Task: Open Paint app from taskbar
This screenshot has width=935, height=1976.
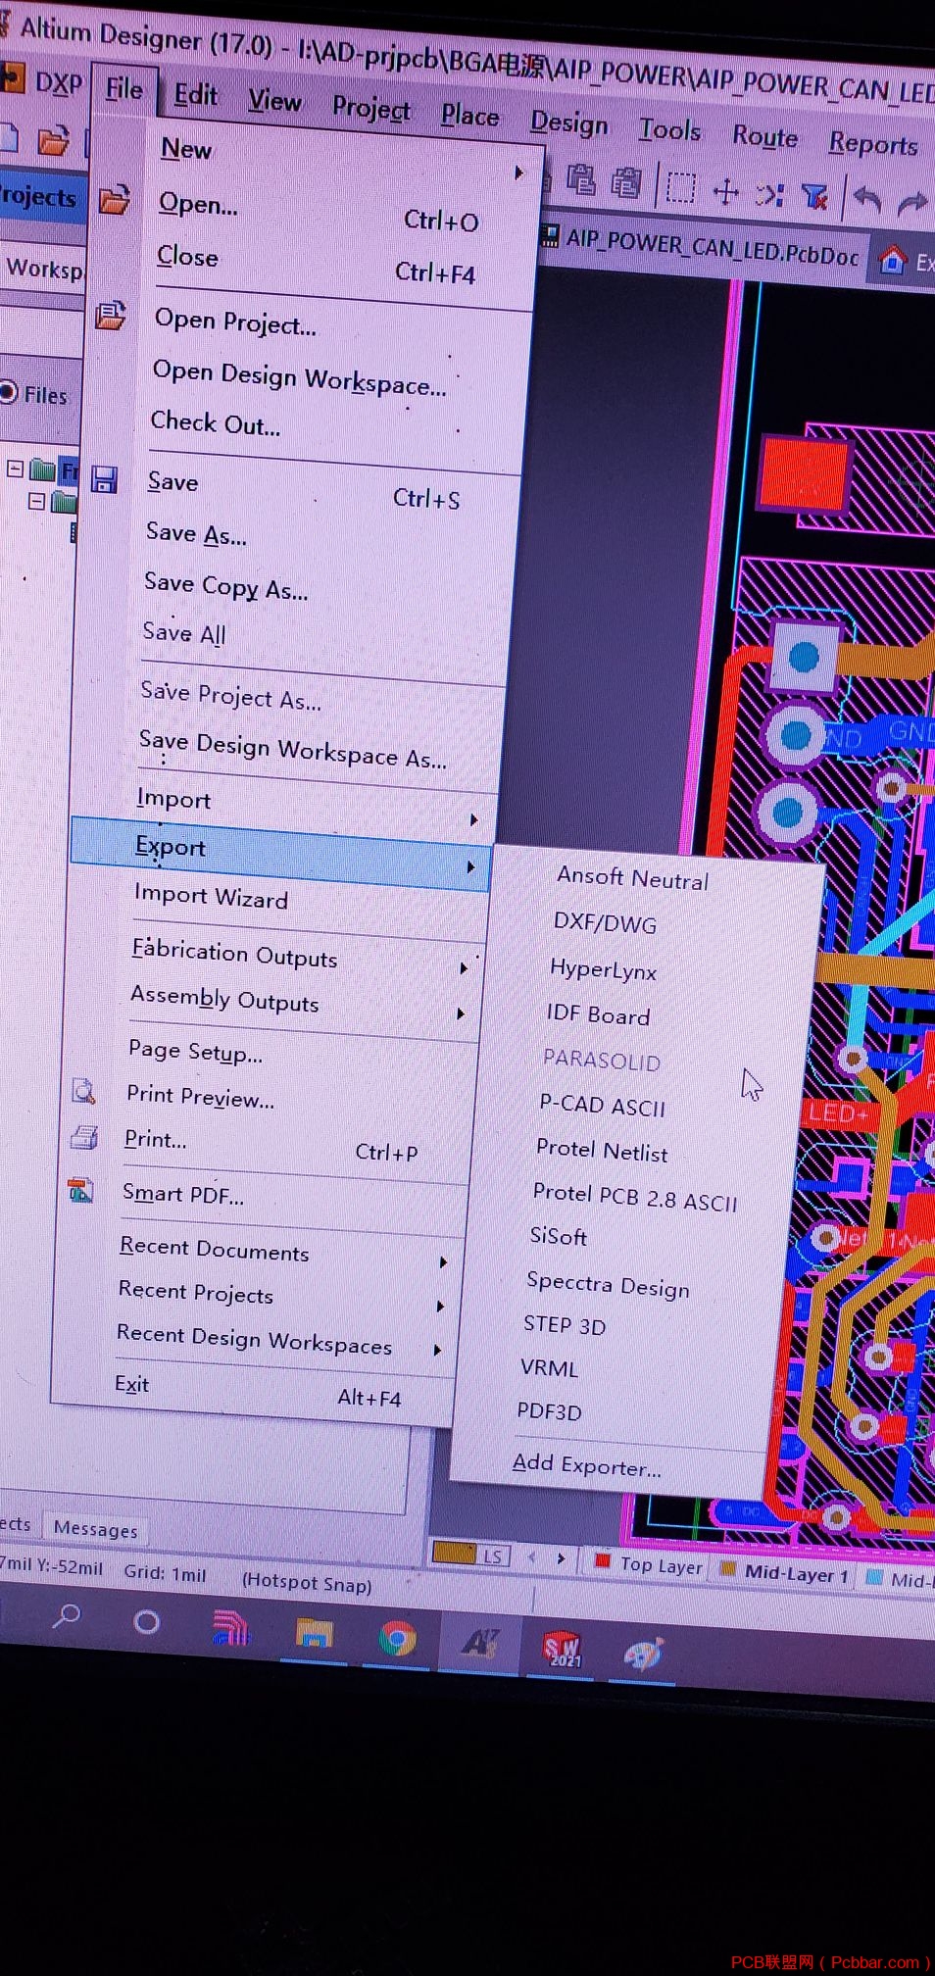Action: [644, 1655]
